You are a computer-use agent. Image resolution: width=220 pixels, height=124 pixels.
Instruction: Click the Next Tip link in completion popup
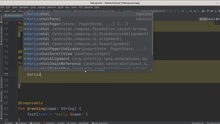click(x=101, y=70)
